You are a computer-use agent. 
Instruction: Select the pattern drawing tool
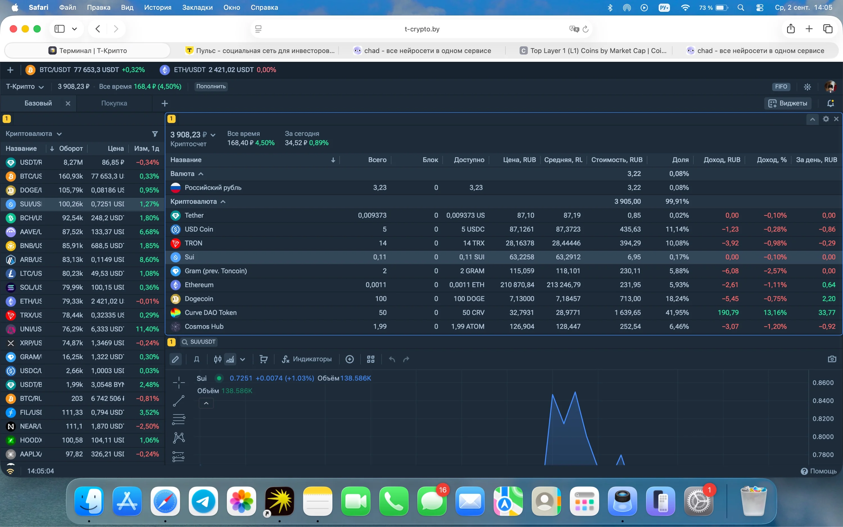coord(178,437)
